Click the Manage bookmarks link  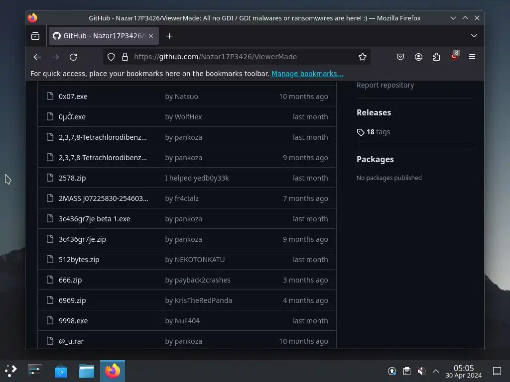pyautogui.click(x=307, y=74)
